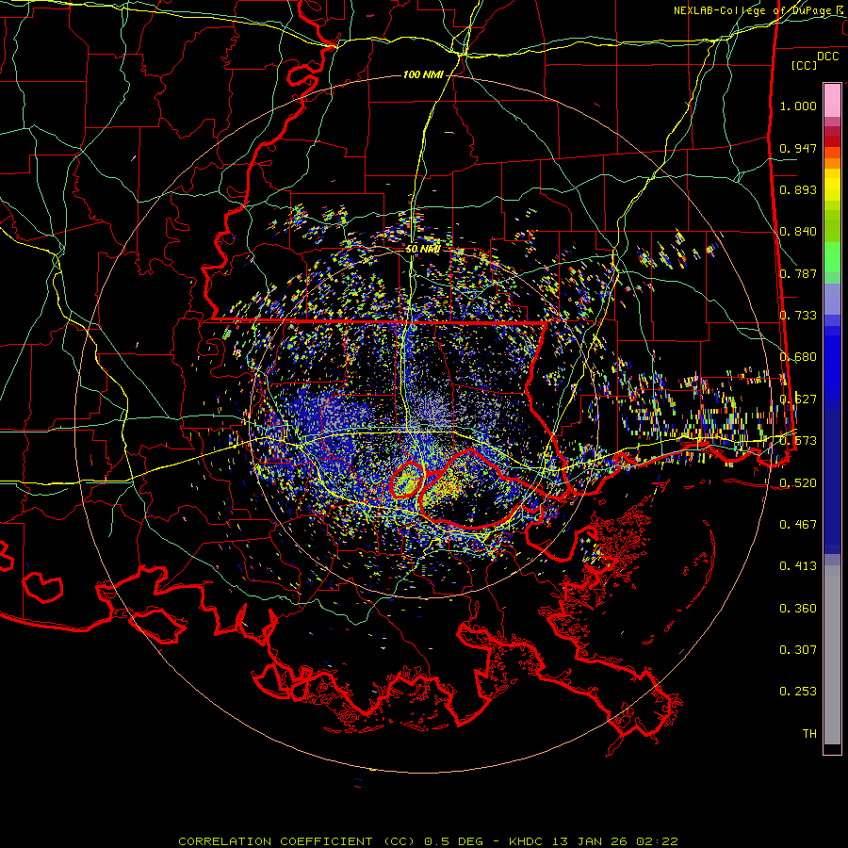848x848 pixels.
Task: Click the CORRELATION COEFFICIENT (CC) caption text
Action: pos(298,841)
